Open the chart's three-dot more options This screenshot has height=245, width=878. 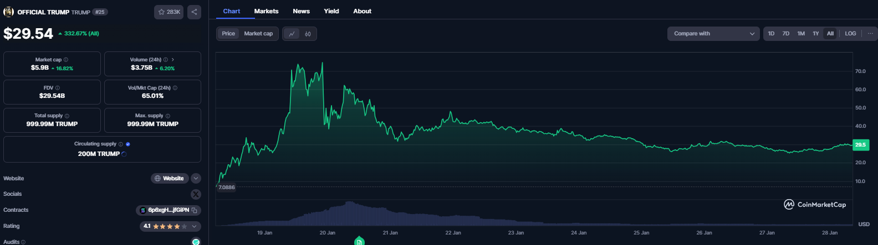(x=870, y=34)
